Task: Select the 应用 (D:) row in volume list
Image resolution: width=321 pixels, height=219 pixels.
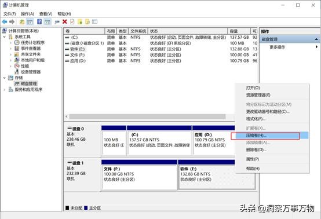Action: coord(160,61)
